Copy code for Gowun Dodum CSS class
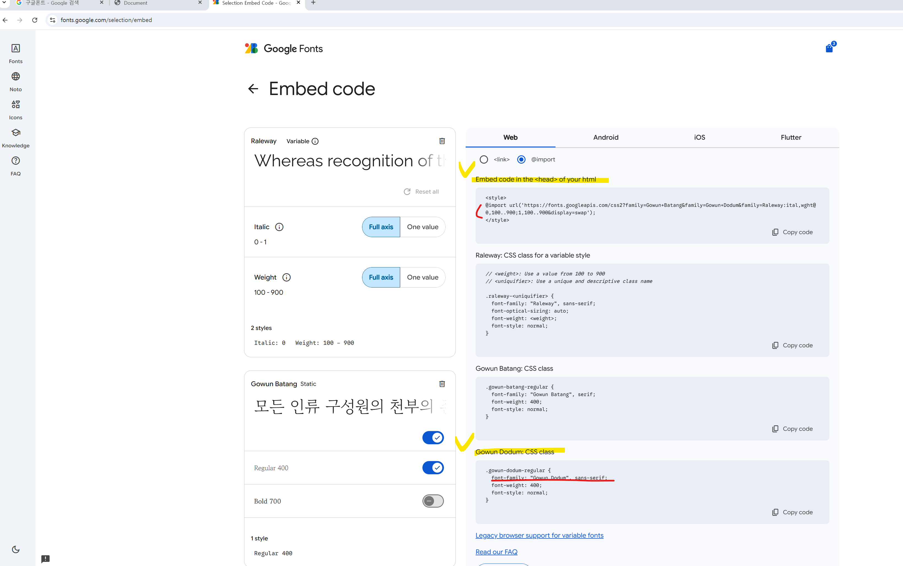The height and width of the screenshot is (566, 903). 793,512
